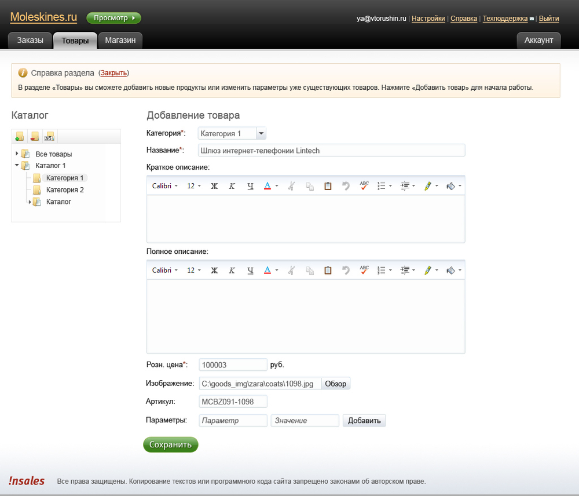Toggle italic (К) in full description toolbar

tap(232, 270)
